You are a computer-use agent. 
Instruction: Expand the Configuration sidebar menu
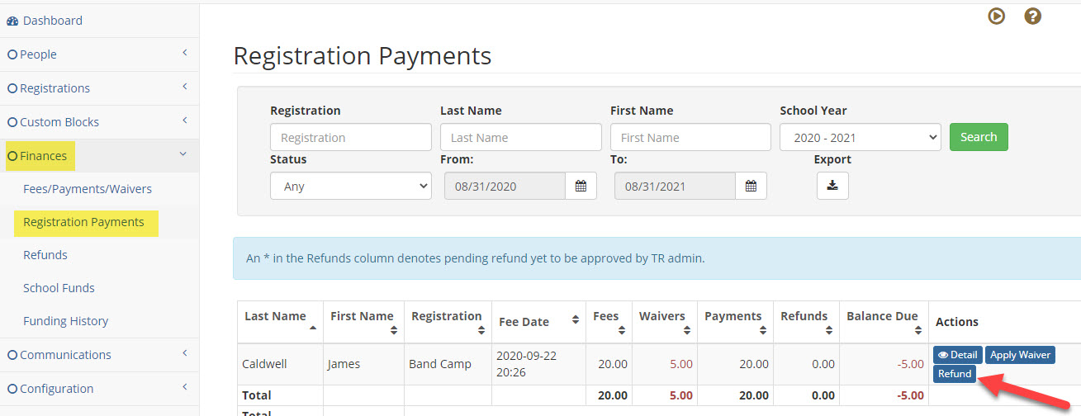click(99, 389)
